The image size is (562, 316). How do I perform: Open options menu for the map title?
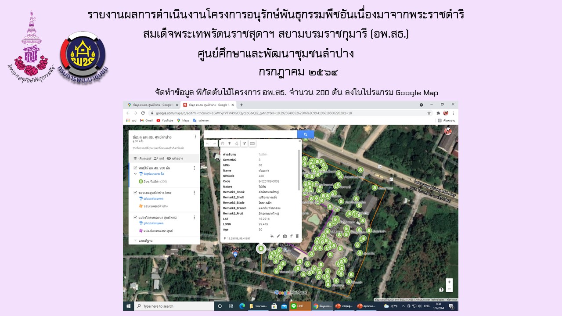click(195, 138)
